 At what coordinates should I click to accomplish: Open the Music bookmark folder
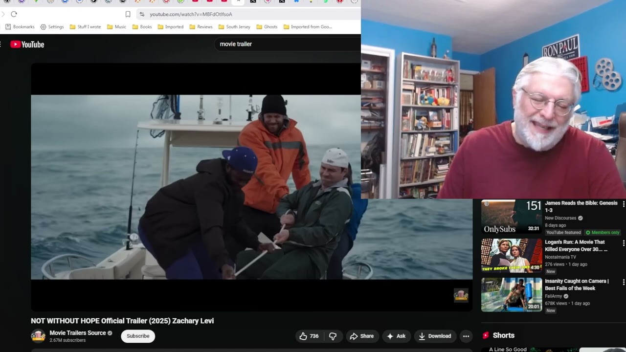(x=116, y=27)
